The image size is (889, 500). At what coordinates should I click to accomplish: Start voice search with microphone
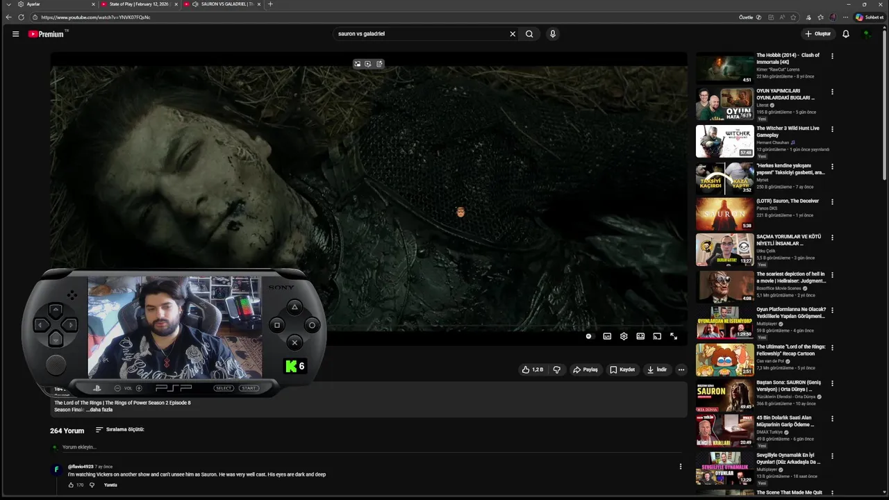(x=553, y=33)
